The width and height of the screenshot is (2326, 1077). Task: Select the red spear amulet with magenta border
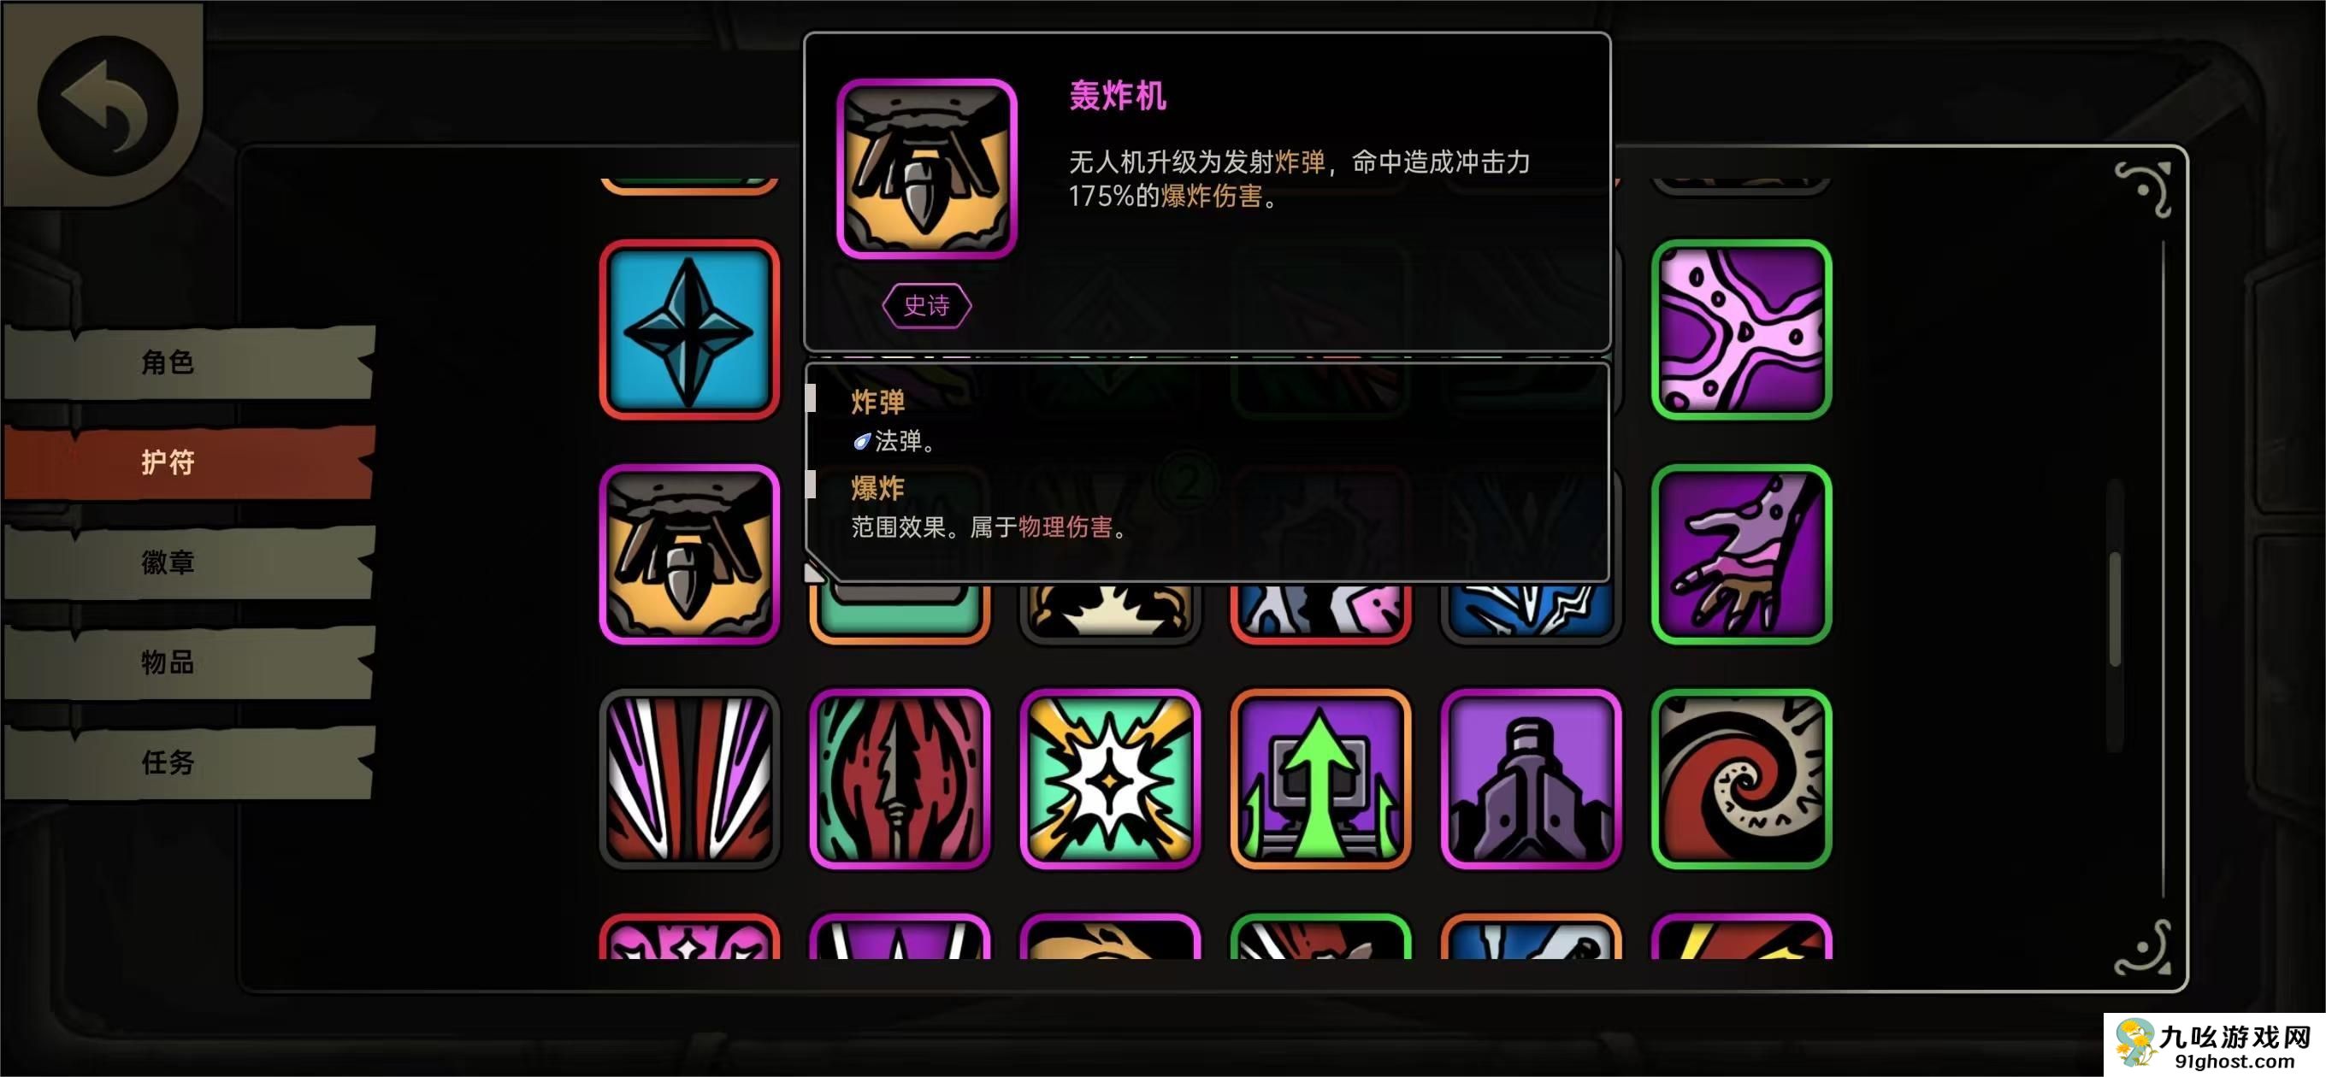coord(900,779)
